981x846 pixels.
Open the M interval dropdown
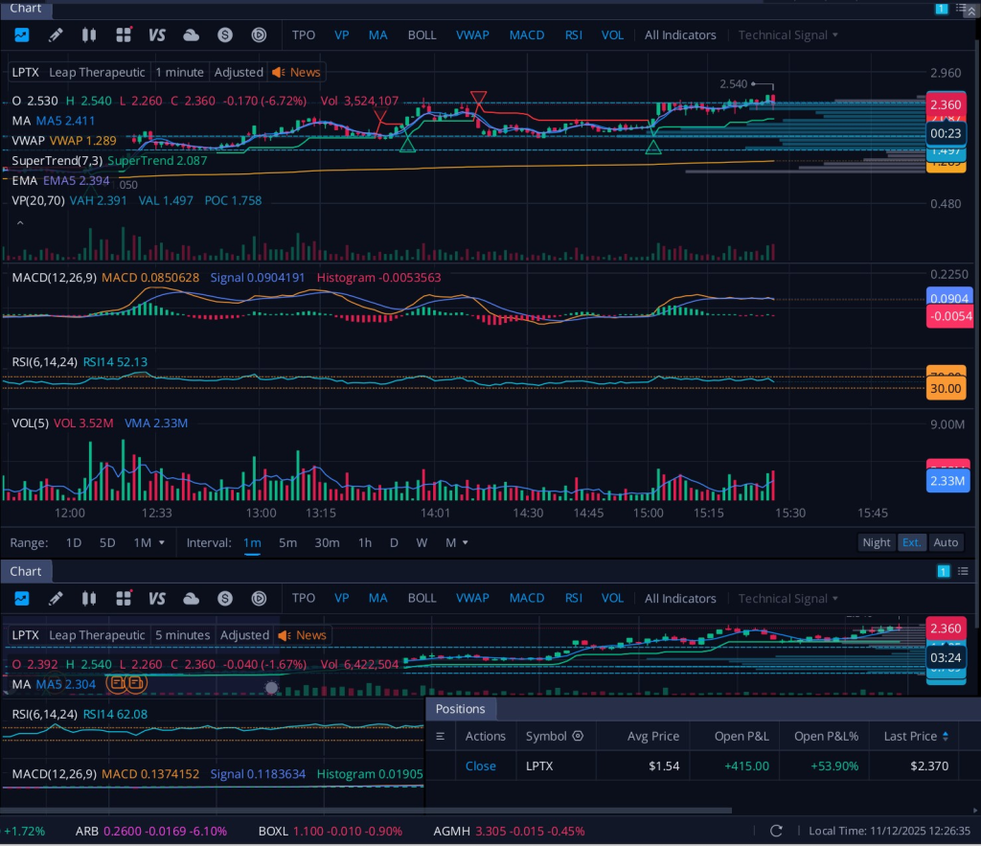pyautogui.click(x=456, y=542)
